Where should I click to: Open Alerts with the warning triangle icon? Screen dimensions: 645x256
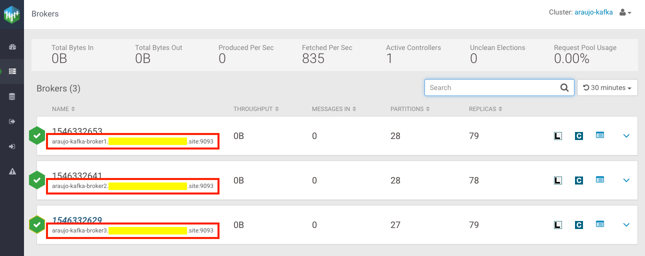[x=12, y=171]
